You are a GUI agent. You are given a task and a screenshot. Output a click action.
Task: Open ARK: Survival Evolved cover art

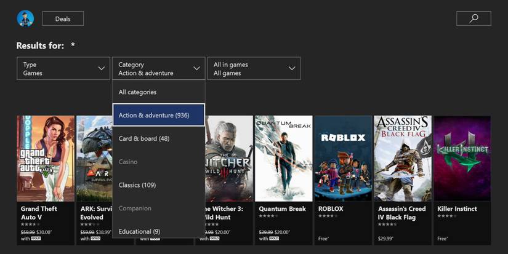(x=94, y=159)
